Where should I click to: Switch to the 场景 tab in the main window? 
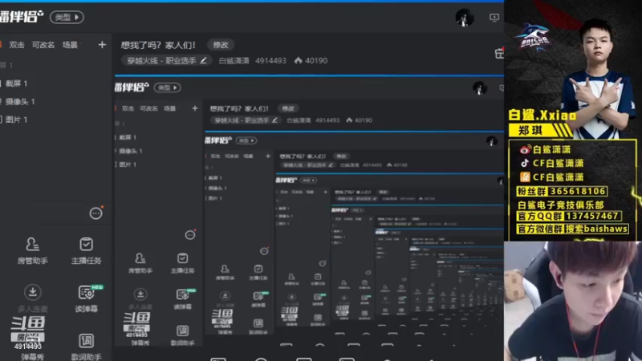coord(70,45)
